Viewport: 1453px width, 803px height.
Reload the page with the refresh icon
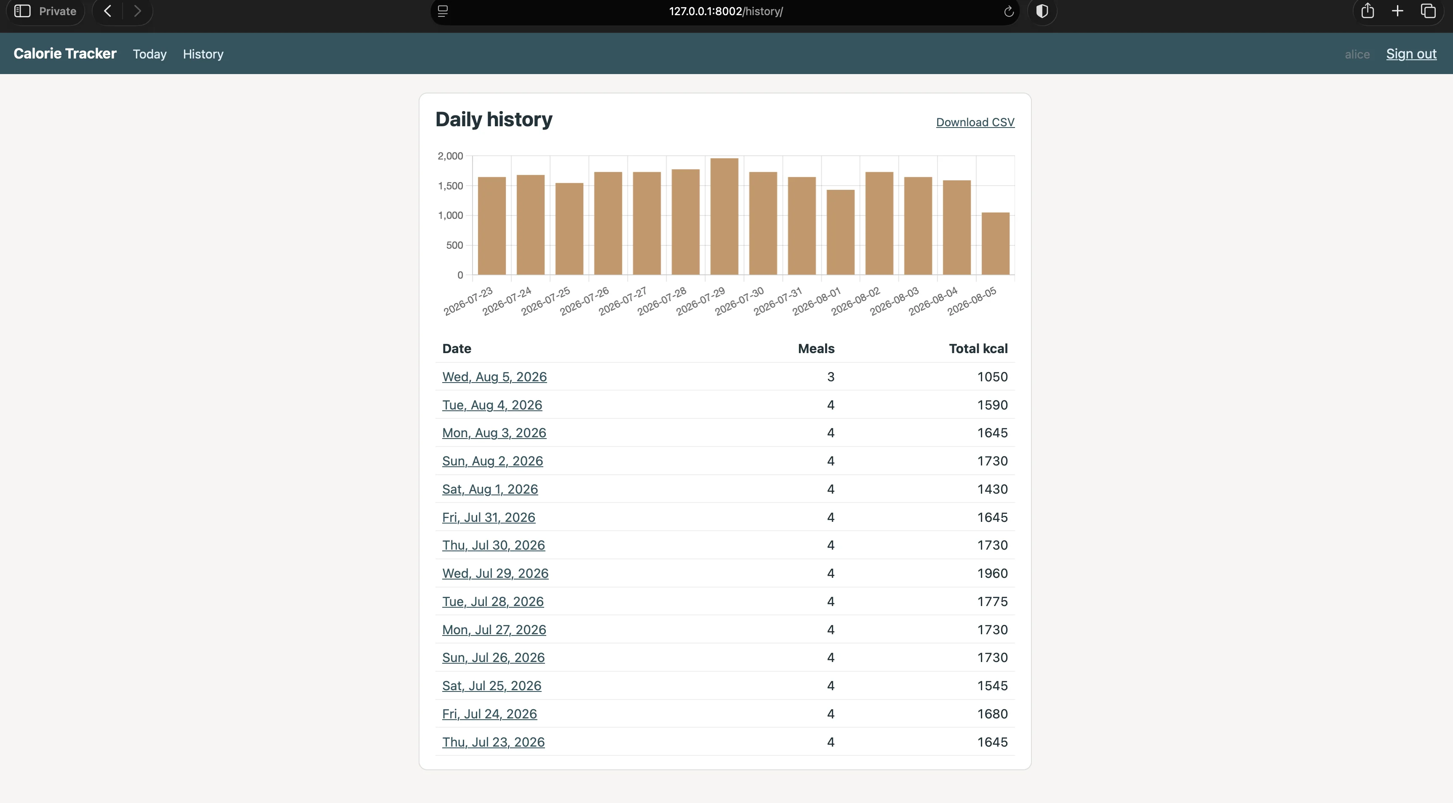tap(1009, 11)
